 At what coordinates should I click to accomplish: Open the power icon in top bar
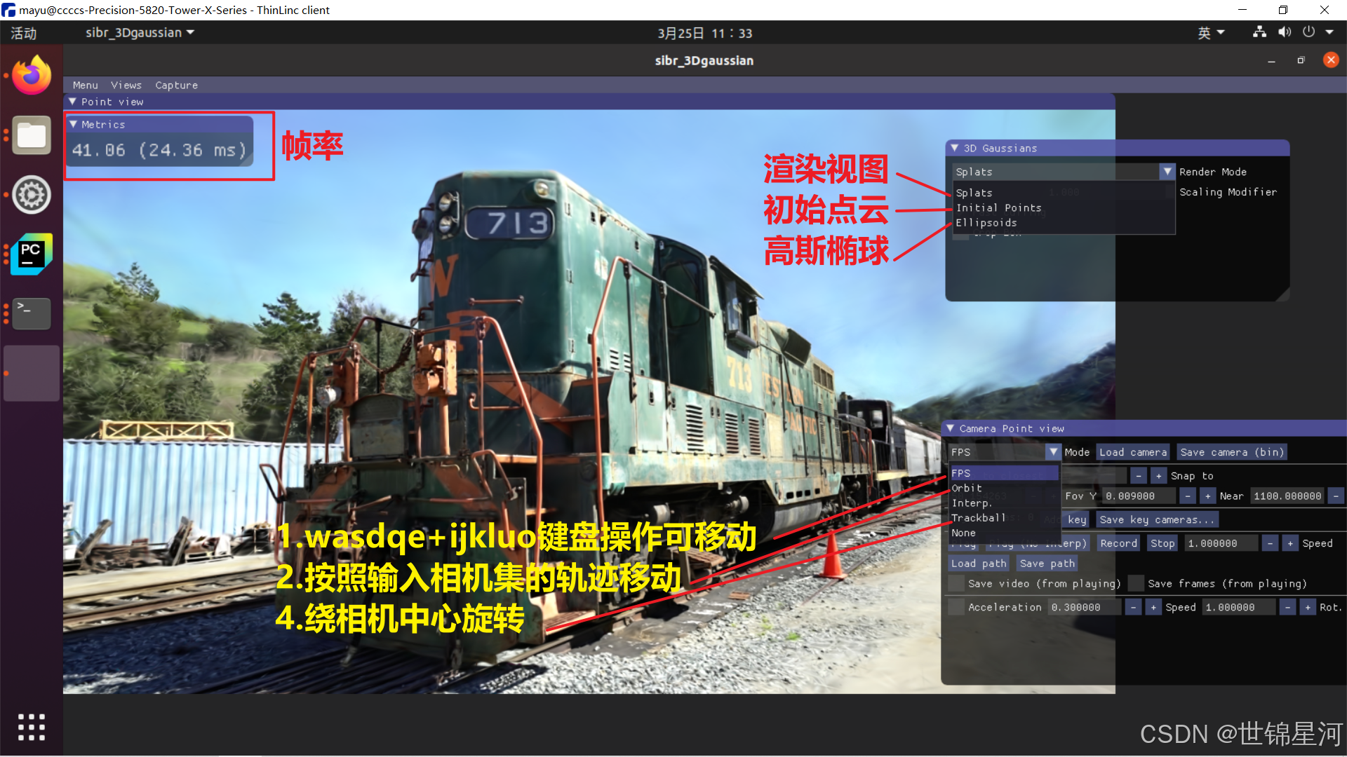click(1308, 32)
